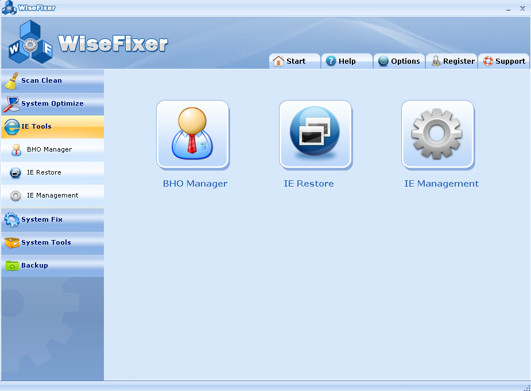
Task: Click the large IE Management gear icon
Action: (x=437, y=135)
